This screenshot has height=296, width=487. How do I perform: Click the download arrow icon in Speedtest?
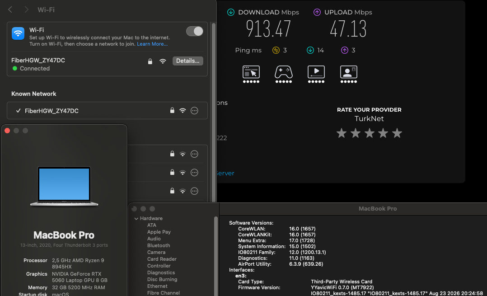[231, 12]
